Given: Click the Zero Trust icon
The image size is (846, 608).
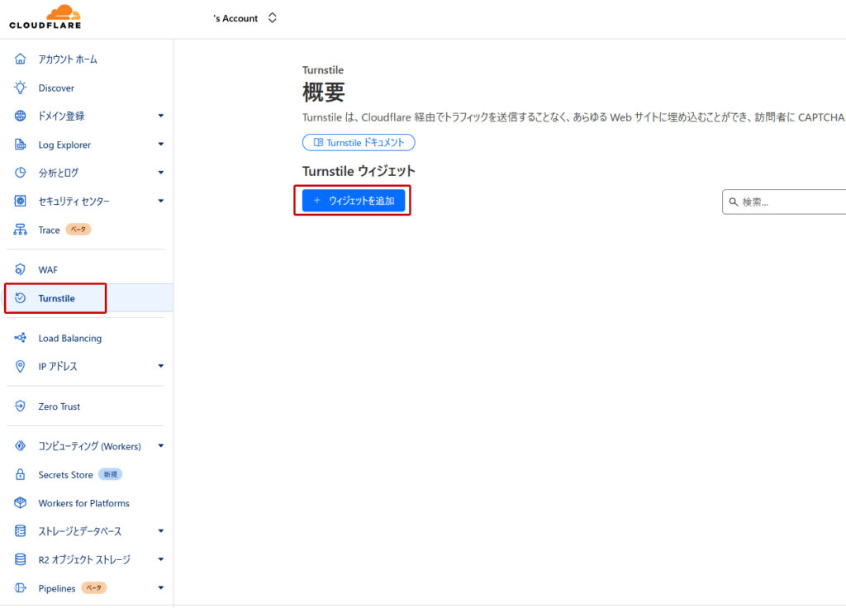Looking at the screenshot, I should tap(21, 406).
